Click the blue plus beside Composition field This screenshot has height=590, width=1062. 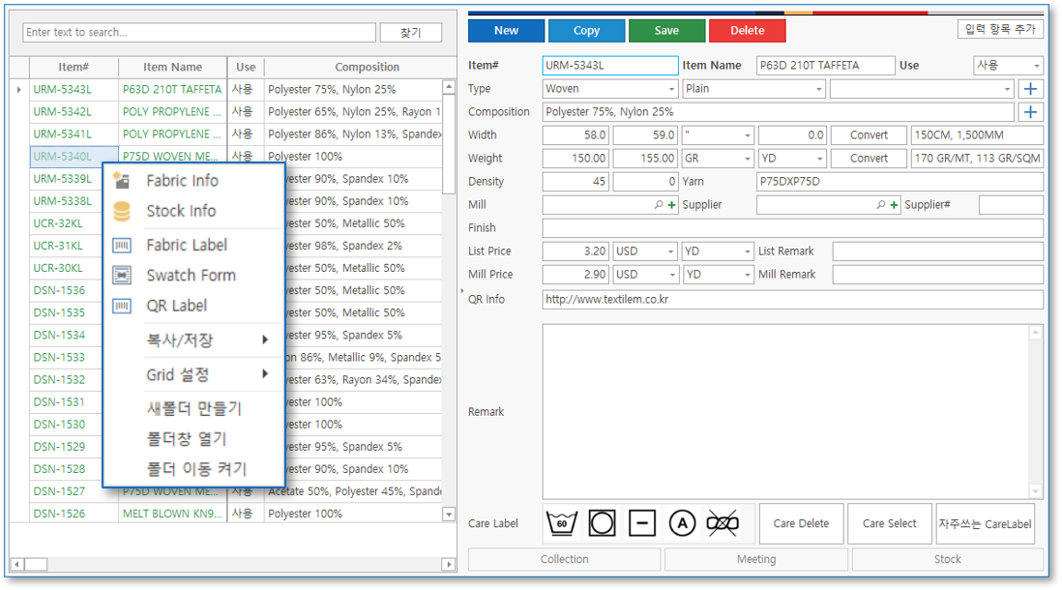tap(1031, 112)
